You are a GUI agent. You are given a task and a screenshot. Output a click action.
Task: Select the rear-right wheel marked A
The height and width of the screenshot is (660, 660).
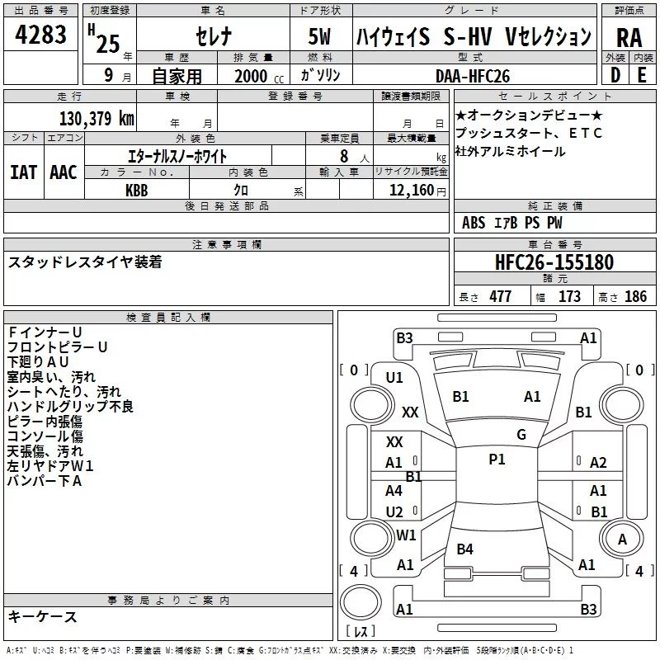[x=622, y=539]
